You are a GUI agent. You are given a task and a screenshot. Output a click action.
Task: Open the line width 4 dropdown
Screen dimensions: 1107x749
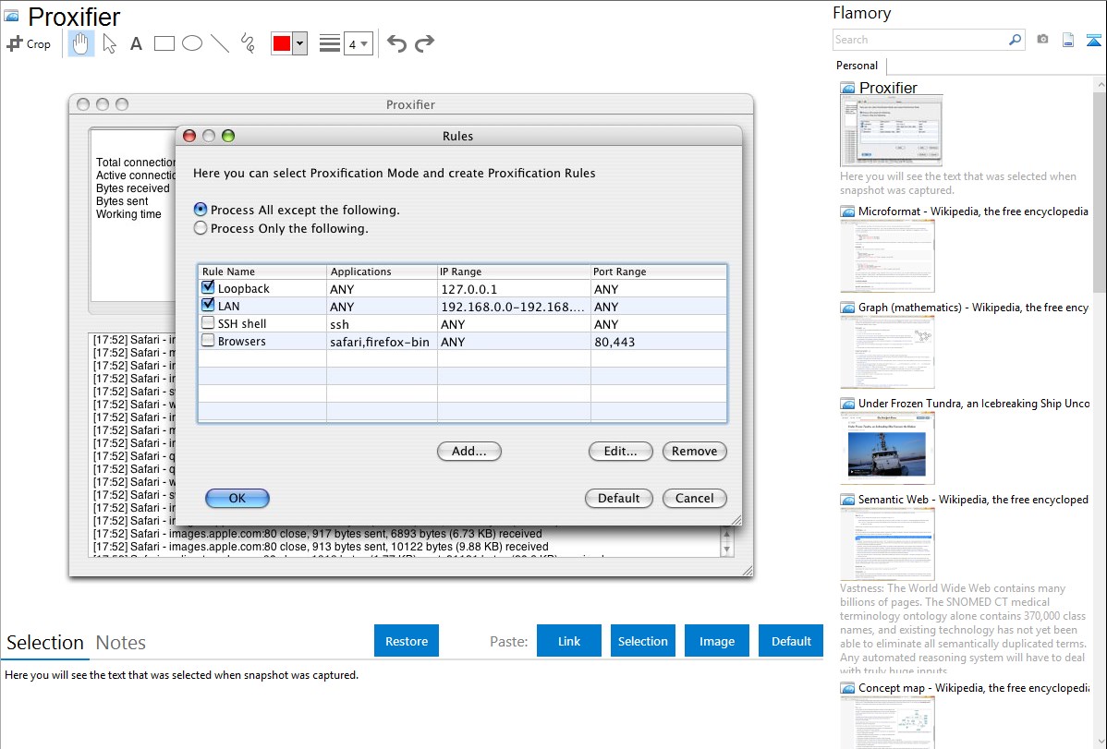click(359, 44)
